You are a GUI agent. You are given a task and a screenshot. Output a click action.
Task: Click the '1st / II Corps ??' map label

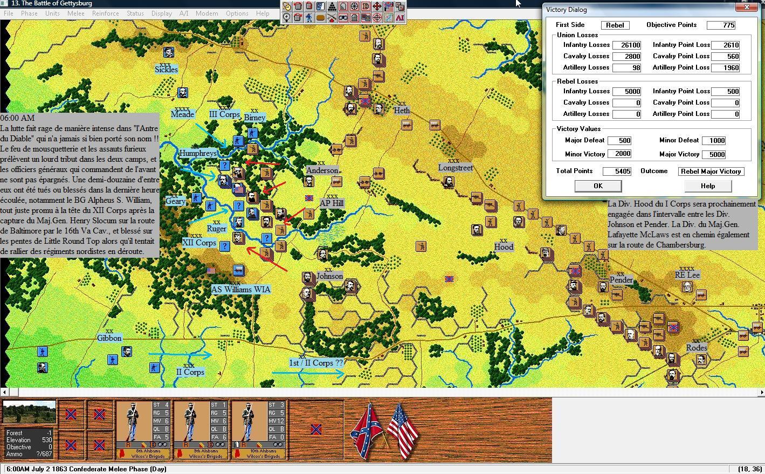[x=316, y=363]
